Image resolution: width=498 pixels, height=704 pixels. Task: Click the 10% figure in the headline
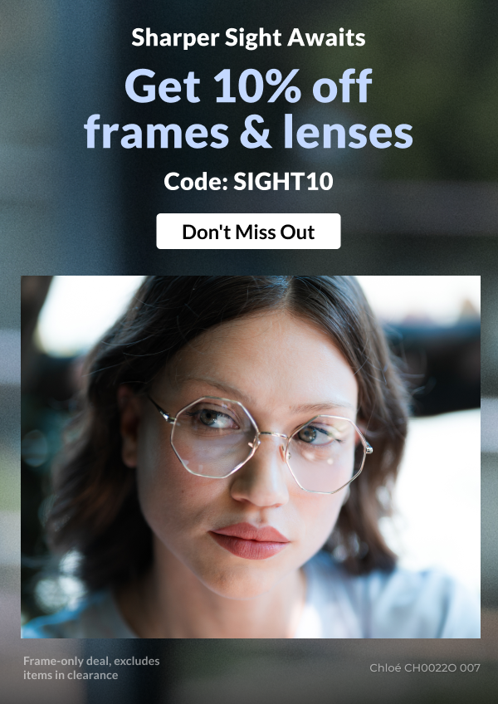(x=256, y=86)
